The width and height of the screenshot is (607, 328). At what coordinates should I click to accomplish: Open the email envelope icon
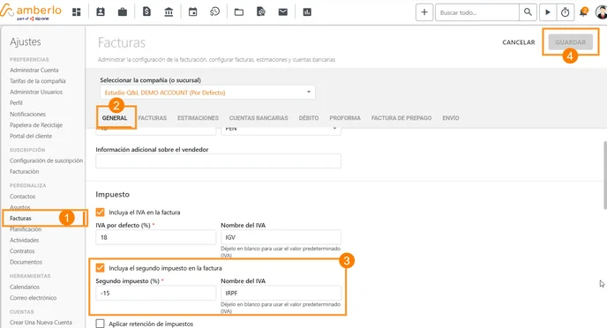tap(283, 12)
